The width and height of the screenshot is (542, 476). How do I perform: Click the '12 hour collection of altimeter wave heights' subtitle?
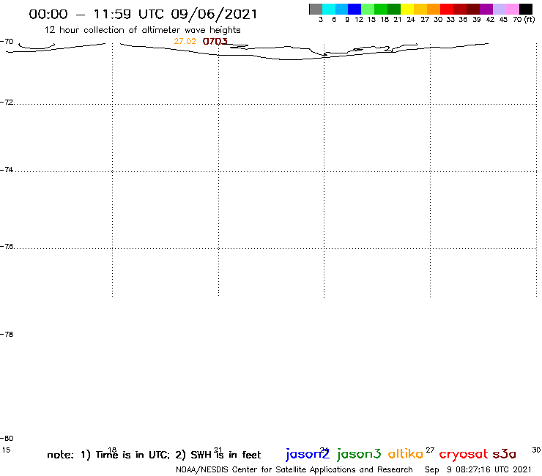click(142, 30)
